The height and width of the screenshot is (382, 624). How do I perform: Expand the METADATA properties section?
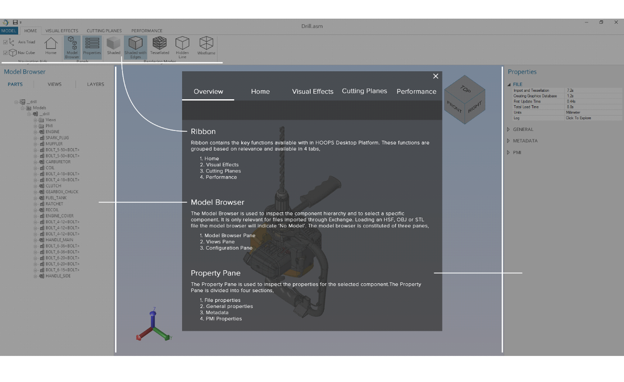(x=509, y=141)
